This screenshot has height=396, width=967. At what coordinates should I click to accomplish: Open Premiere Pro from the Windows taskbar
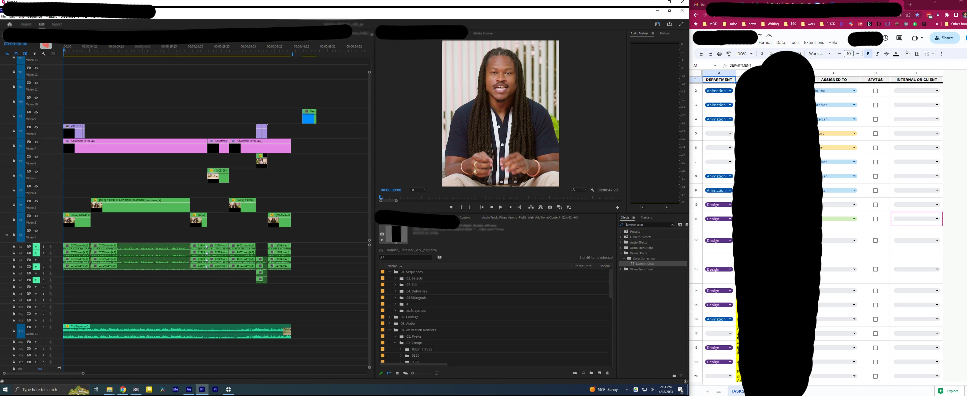tap(202, 389)
